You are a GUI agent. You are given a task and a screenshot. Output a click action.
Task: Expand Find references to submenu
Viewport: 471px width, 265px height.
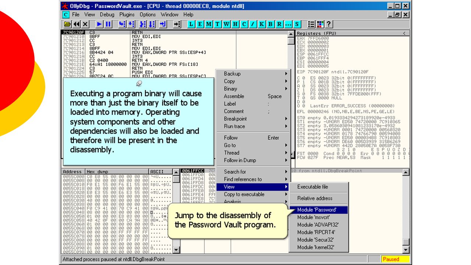tap(252, 179)
